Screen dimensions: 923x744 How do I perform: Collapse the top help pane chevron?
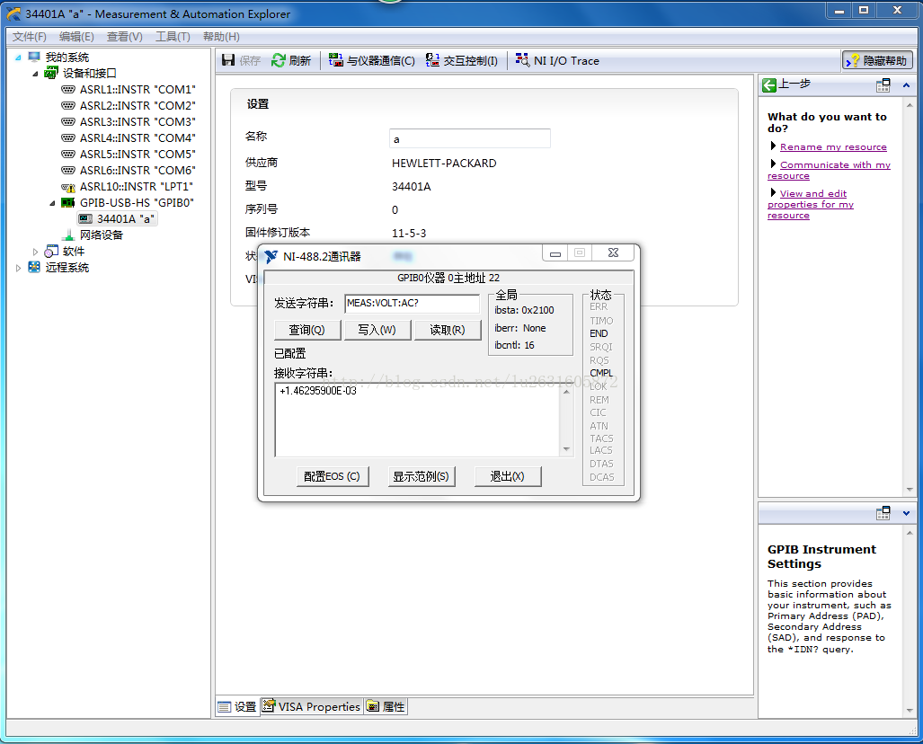[x=906, y=85]
